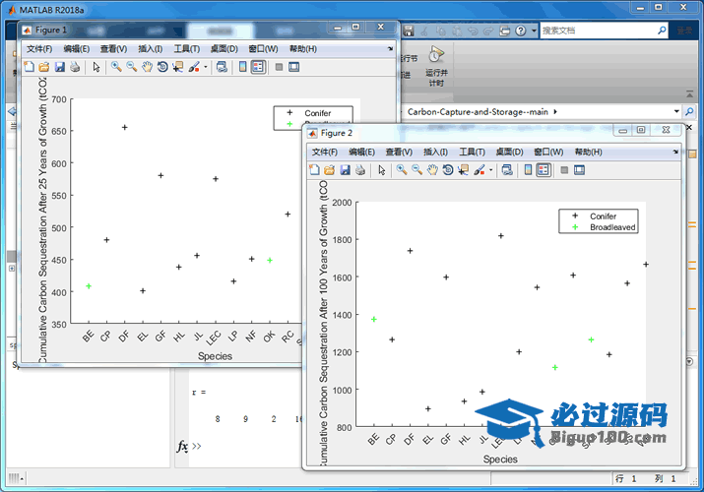
Task: Select Rotate 3D tool in Figure 1
Action: click(x=162, y=67)
